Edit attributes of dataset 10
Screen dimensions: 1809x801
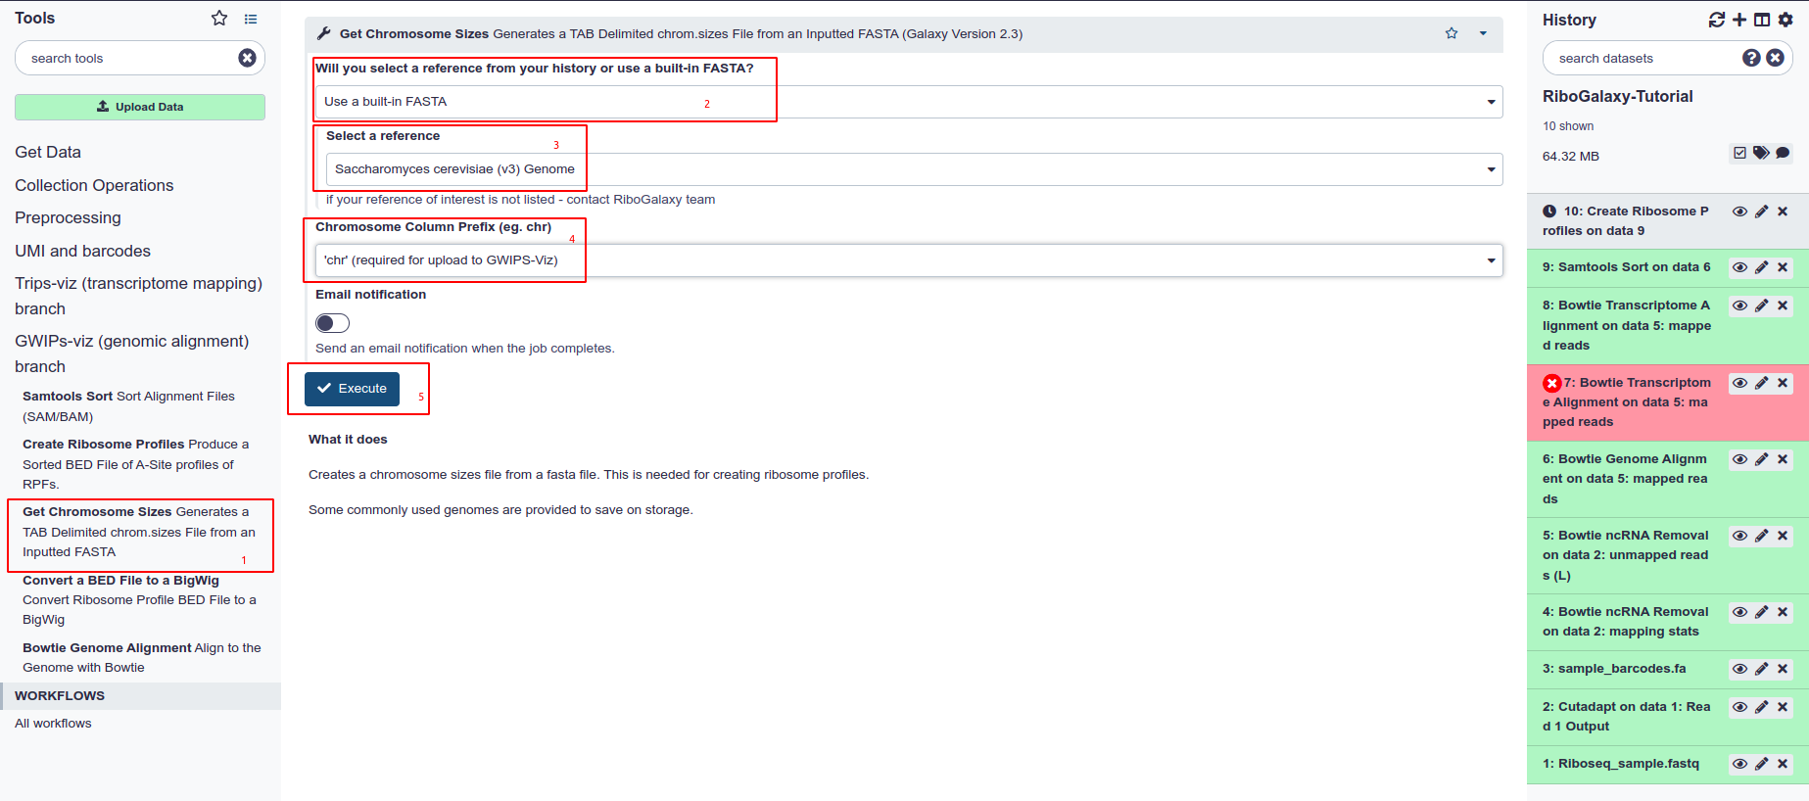coord(1761,212)
